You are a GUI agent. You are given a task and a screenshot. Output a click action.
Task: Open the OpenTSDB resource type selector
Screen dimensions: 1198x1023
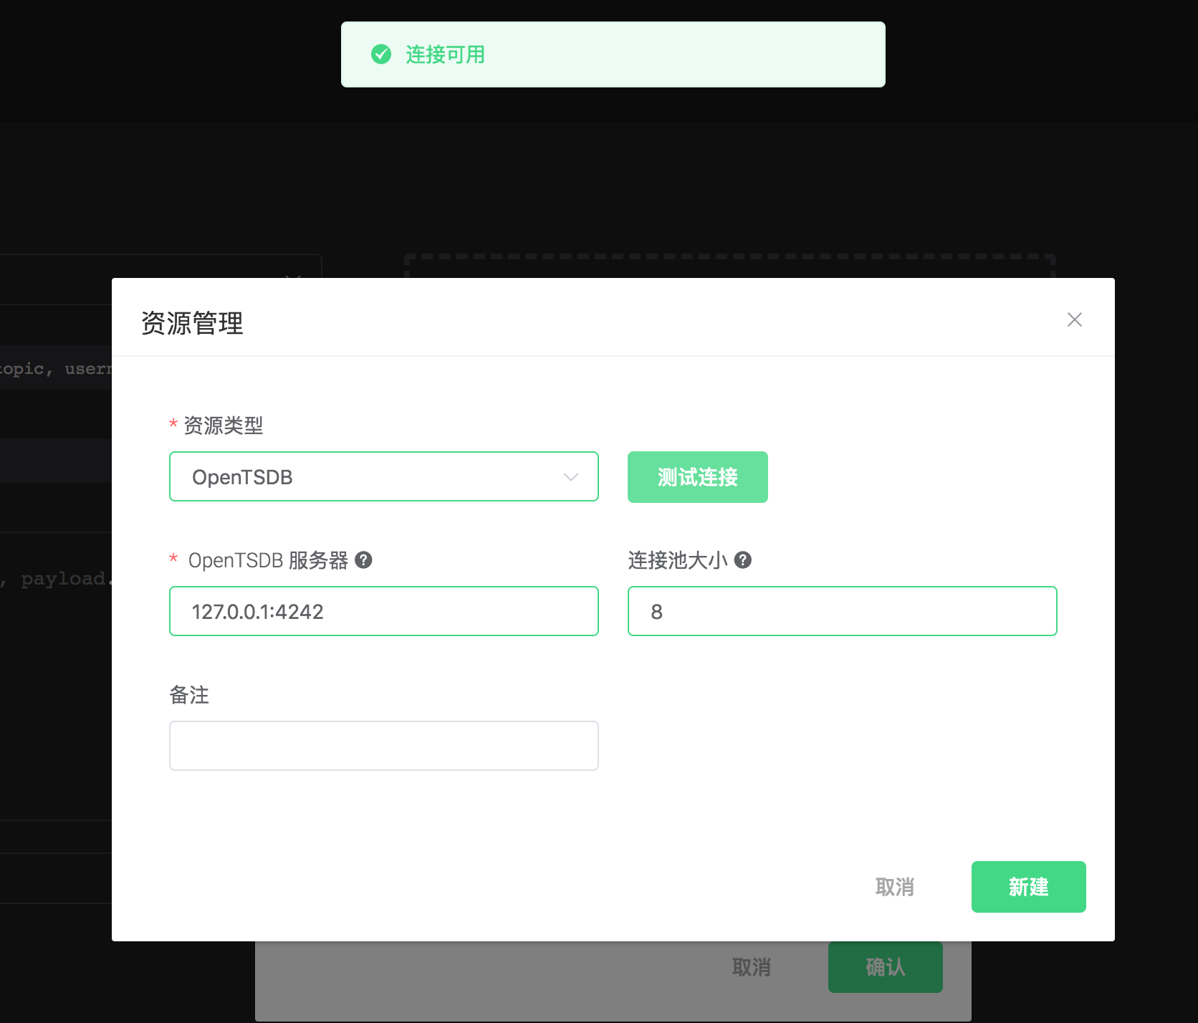pyautogui.click(x=373, y=477)
